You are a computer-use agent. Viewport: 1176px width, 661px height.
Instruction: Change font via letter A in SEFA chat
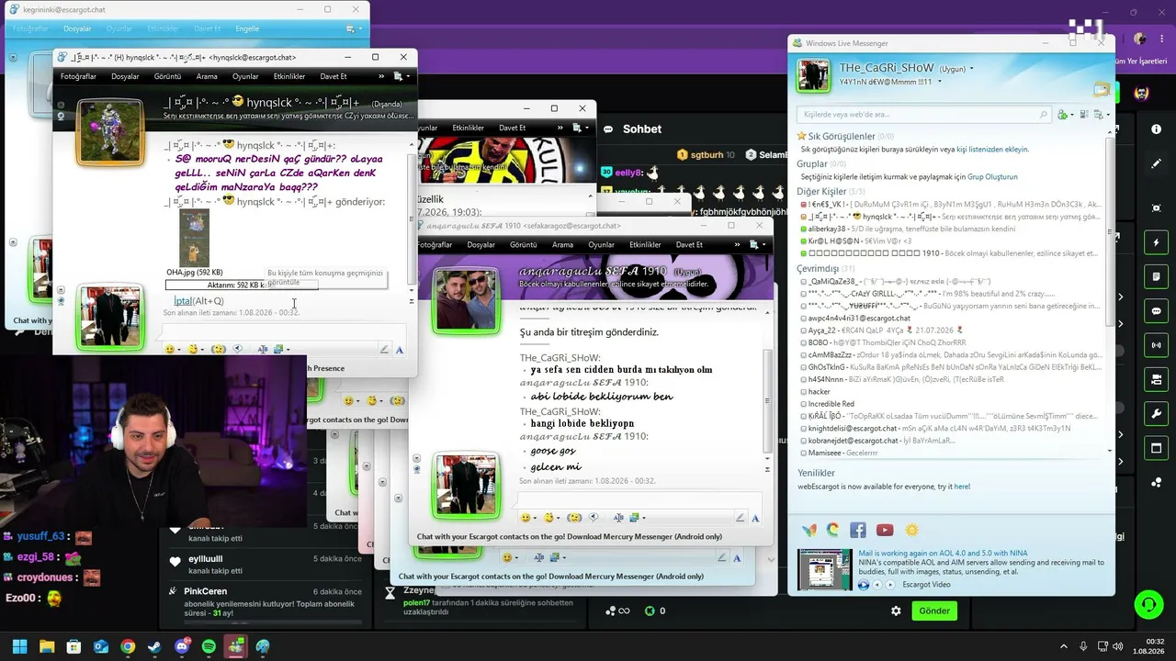tap(755, 518)
